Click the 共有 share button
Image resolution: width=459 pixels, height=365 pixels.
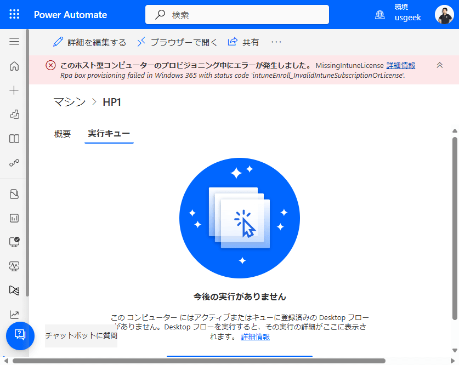tap(243, 42)
